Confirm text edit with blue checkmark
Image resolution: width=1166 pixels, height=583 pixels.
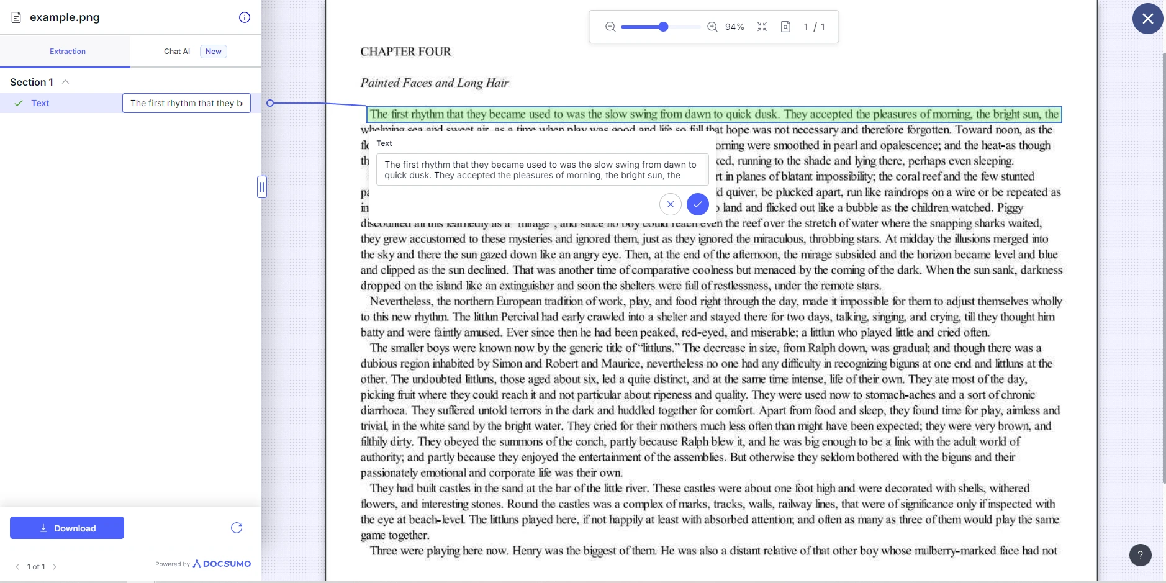[x=698, y=204]
